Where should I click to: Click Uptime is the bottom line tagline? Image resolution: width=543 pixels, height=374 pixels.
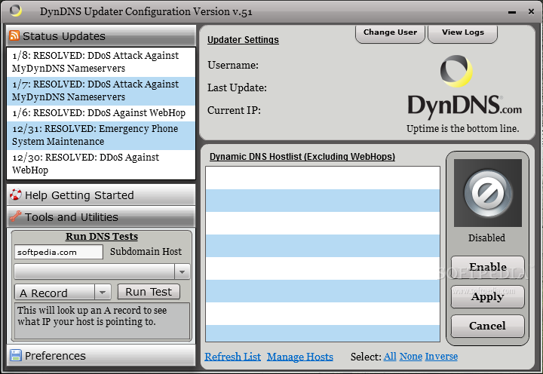click(x=463, y=128)
